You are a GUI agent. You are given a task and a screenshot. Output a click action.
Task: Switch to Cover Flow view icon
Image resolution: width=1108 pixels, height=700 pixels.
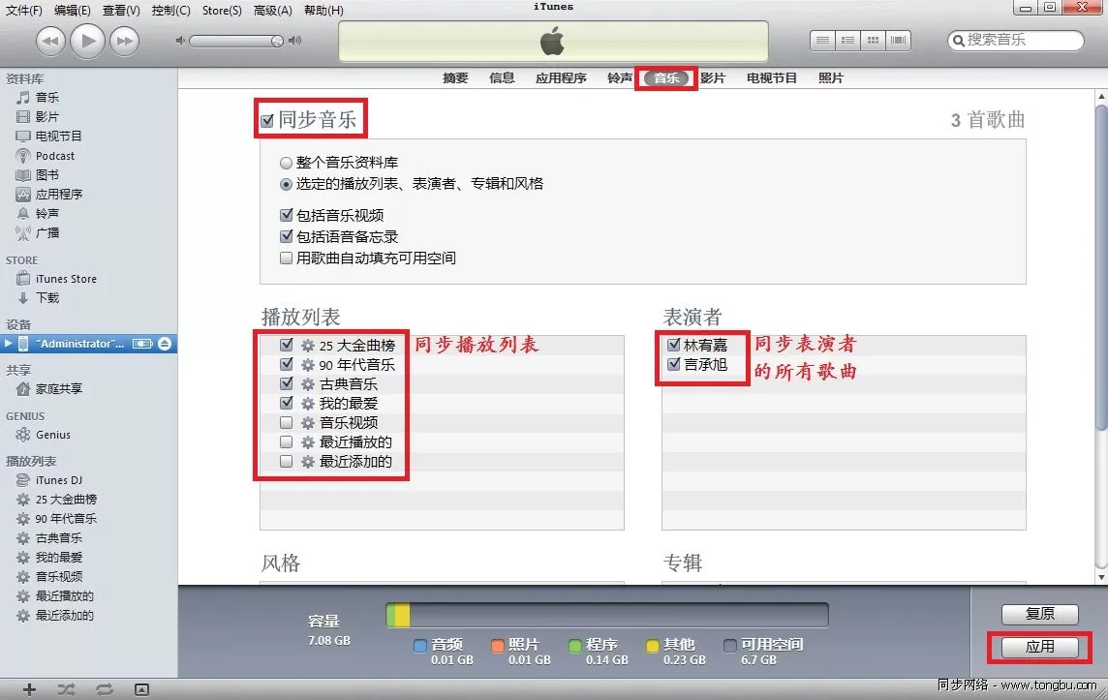[898, 41]
